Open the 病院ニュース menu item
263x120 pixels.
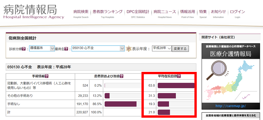pyautogui.click(x=165, y=12)
